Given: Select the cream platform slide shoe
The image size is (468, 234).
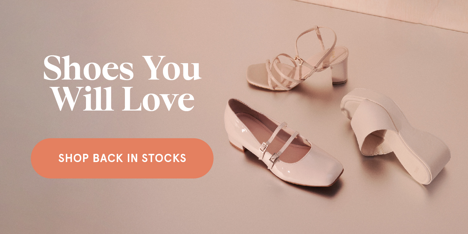Looking at the screenshot, I should pos(395,135).
